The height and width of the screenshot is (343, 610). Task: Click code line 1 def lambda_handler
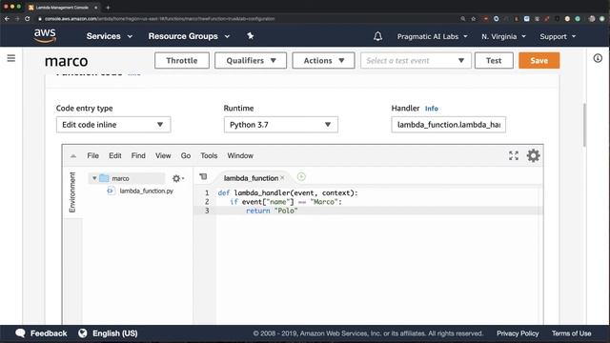click(288, 192)
